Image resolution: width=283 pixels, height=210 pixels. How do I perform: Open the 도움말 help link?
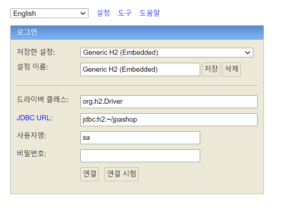pos(150,13)
